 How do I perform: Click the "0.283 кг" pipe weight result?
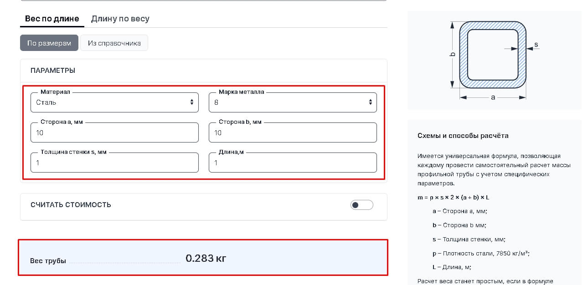(x=206, y=259)
